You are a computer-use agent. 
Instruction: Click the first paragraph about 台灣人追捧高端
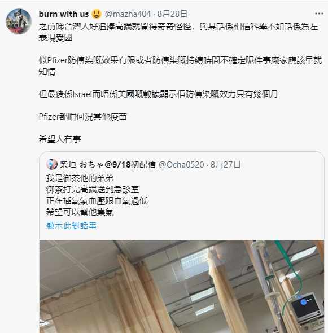click(x=178, y=32)
